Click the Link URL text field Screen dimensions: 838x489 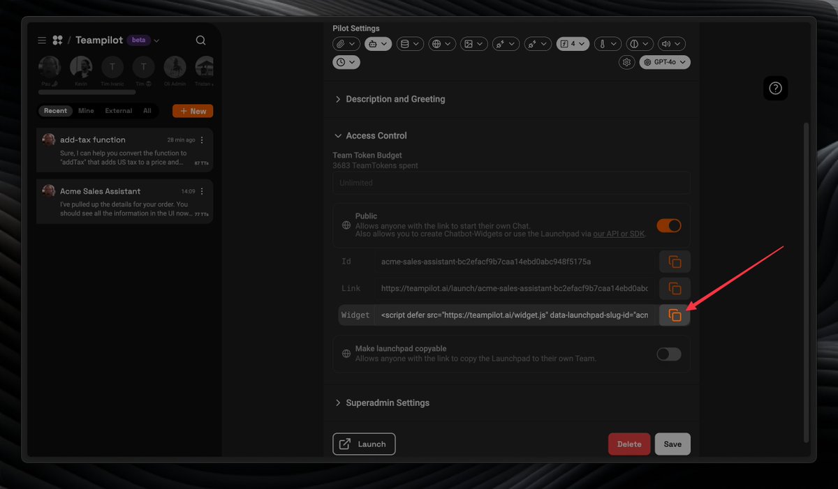pos(515,288)
